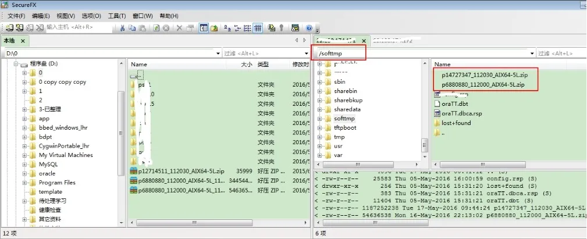Switch to List view mode icon

click(x=248, y=27)
